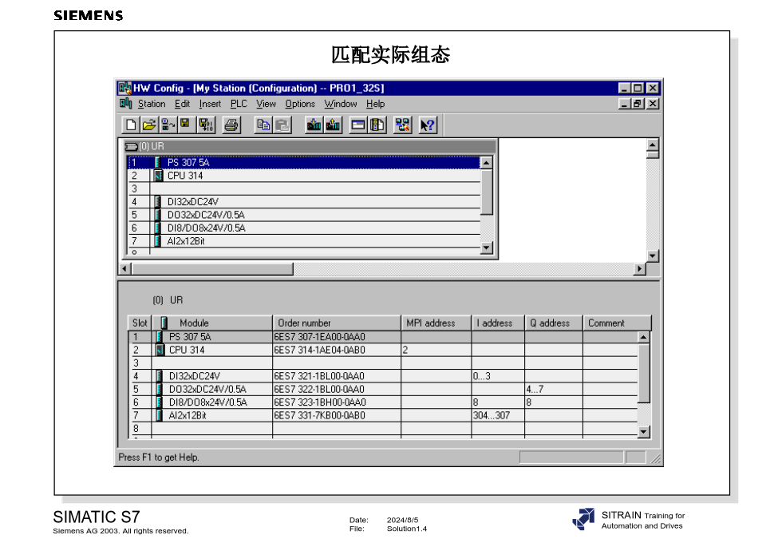Open the Station menu
The width and height of the screenshot is (778, 539).
point(151,104)
